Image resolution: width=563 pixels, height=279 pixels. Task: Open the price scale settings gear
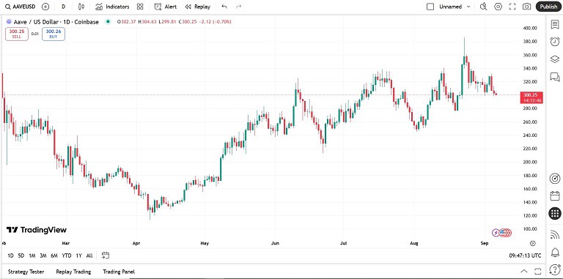533,243
